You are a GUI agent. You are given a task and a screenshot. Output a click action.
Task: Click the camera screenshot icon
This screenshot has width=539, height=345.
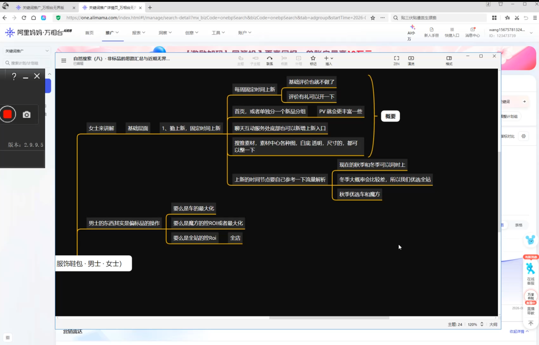tap(27, 115)
